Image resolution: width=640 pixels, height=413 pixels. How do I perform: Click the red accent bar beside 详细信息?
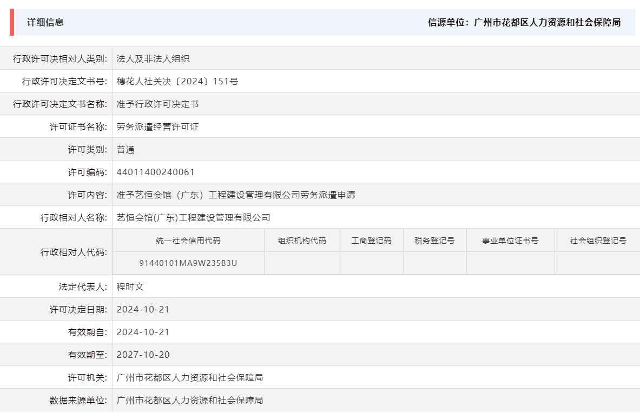pos(12,23)
